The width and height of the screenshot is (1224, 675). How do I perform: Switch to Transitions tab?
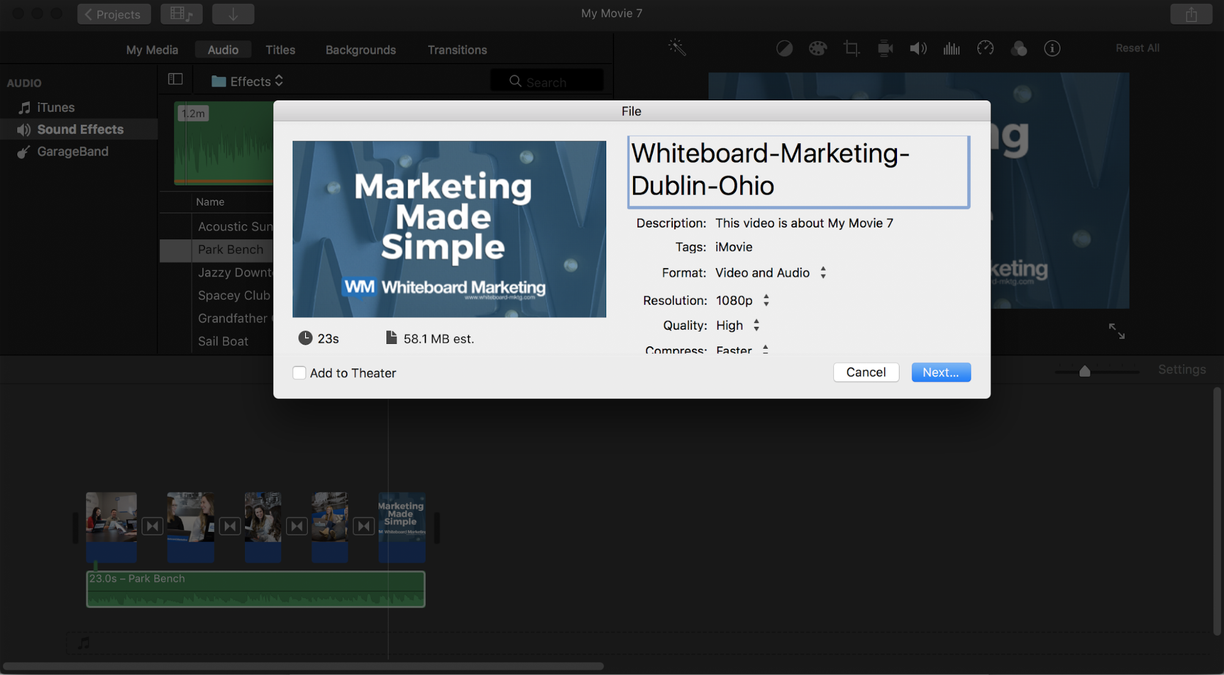point(457,50)
